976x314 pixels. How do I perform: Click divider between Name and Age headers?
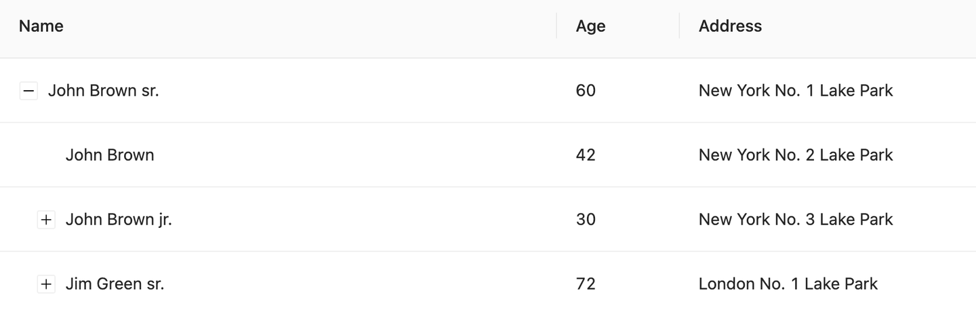[x=556, y=26]
